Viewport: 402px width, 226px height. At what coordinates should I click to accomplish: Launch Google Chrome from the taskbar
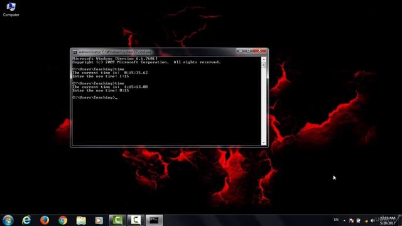[63, 220]
